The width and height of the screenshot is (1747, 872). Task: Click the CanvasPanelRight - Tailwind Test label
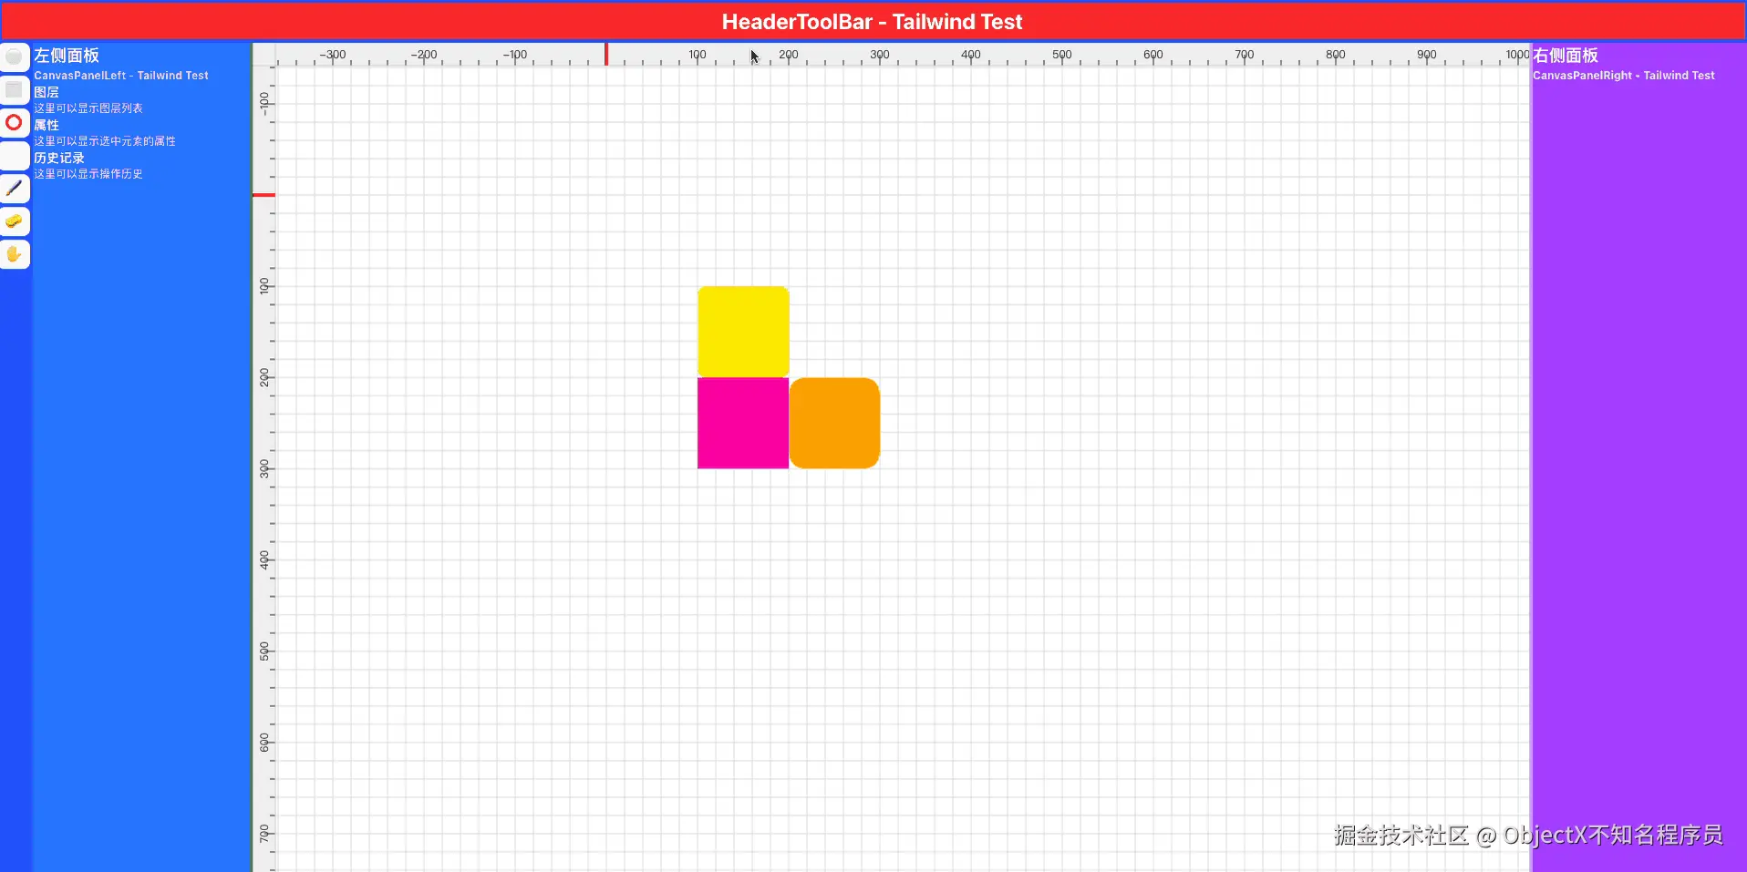tap(1624, 75)
